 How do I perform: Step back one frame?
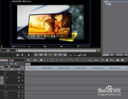(x=45, y=55)
